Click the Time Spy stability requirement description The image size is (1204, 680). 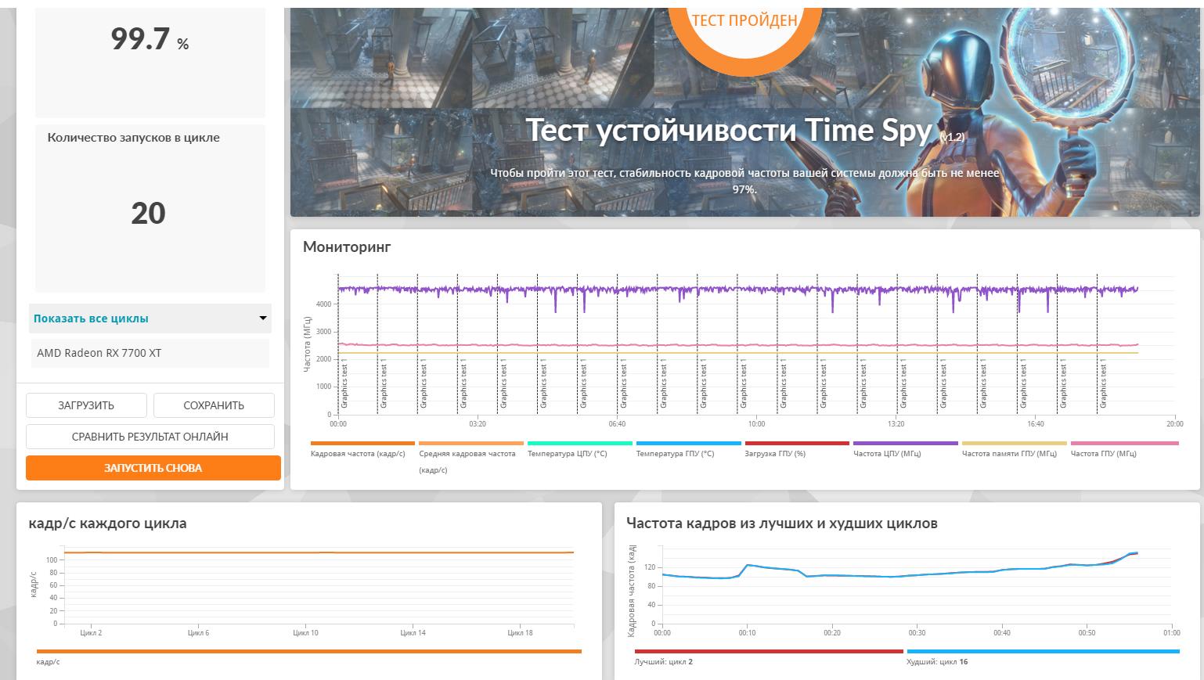click(x=744, y=181)
